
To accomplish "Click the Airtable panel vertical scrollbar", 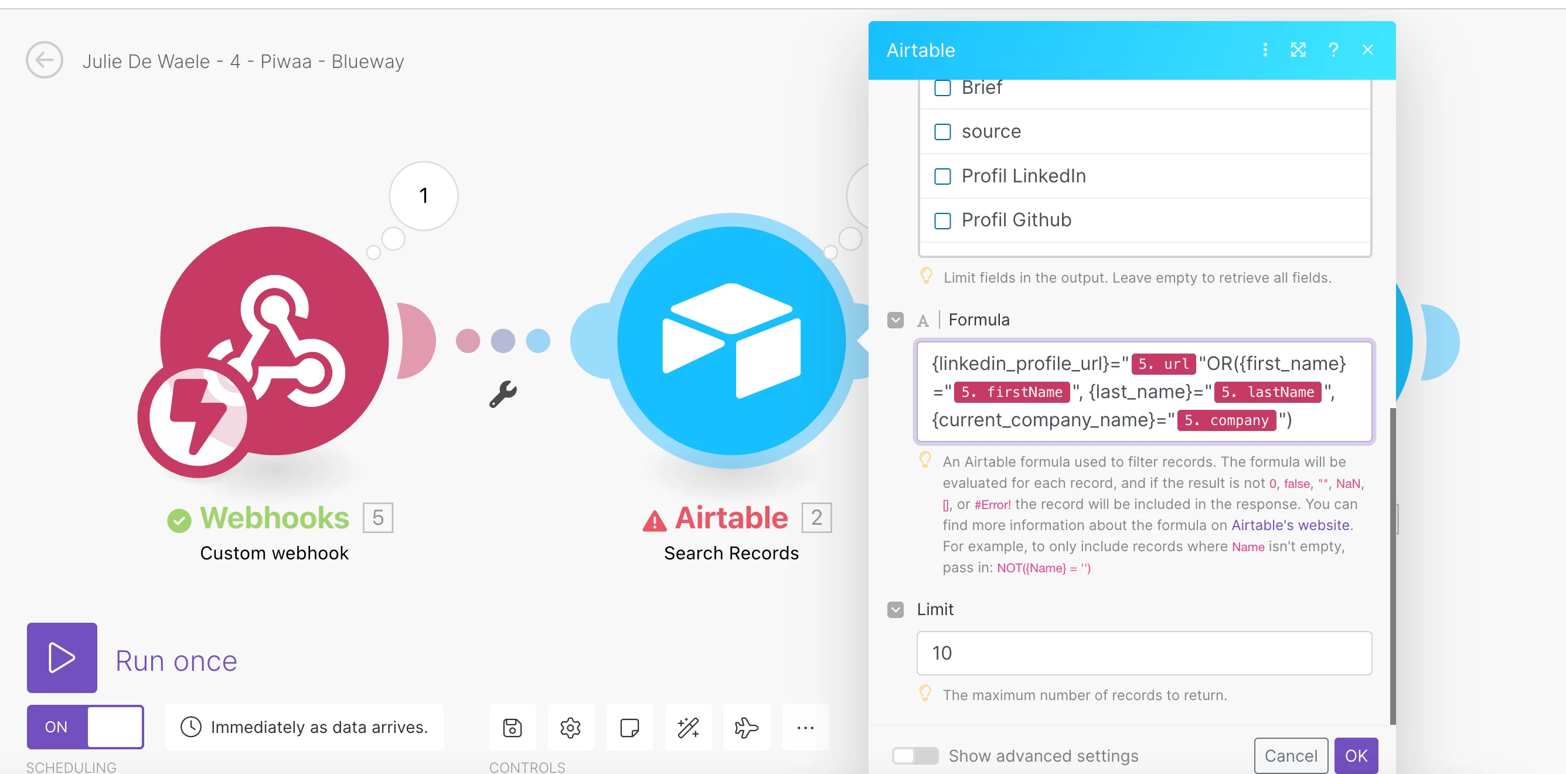I will tap(1393, 565).
